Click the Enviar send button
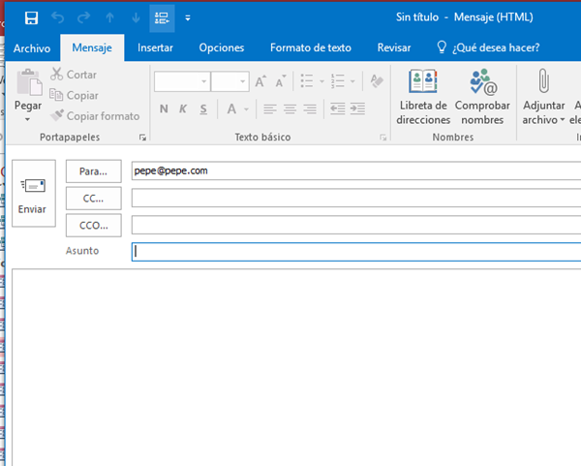The width and height of the screenshot is (581, 466). pos(33,193)
